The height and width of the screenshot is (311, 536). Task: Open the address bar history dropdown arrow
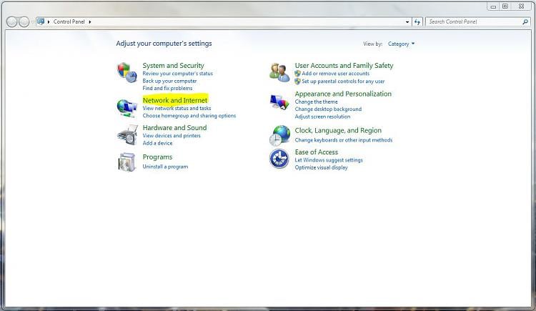coord(407,22)
